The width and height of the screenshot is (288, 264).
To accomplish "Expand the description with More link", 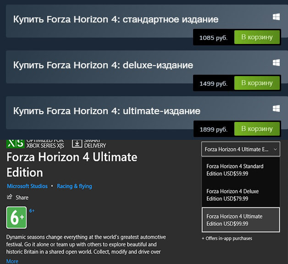I will [x=12, y=261].
